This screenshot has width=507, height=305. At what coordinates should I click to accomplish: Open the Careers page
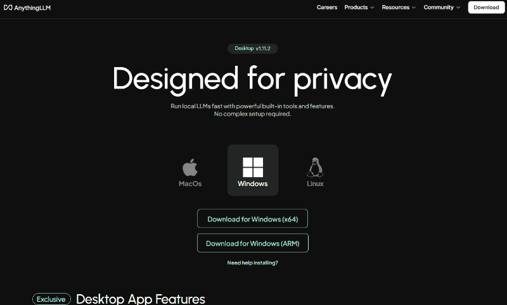[x=327, y=8]
